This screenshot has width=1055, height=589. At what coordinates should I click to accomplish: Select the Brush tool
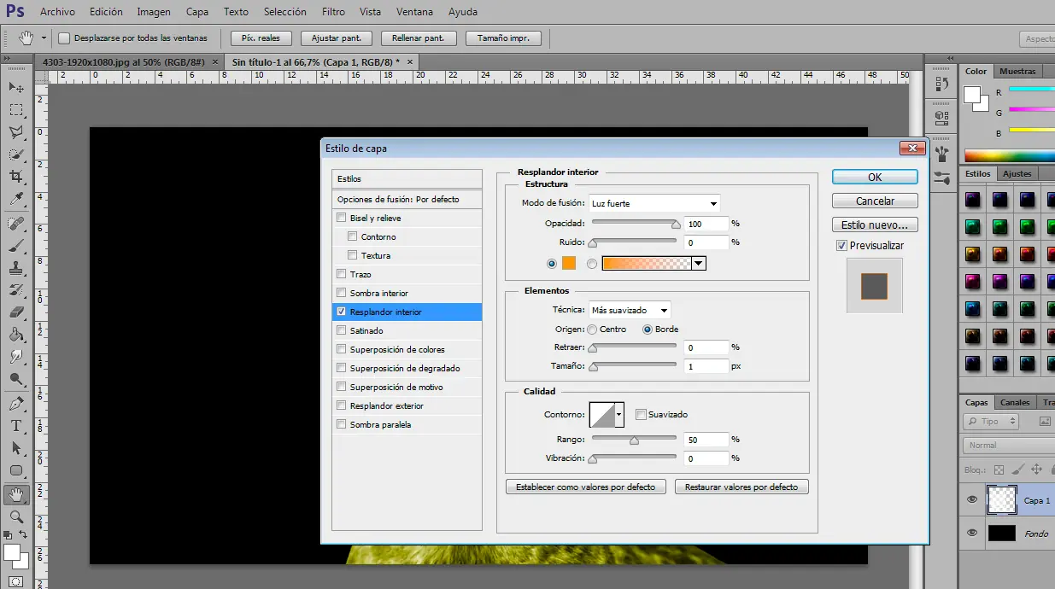[16, 247]
